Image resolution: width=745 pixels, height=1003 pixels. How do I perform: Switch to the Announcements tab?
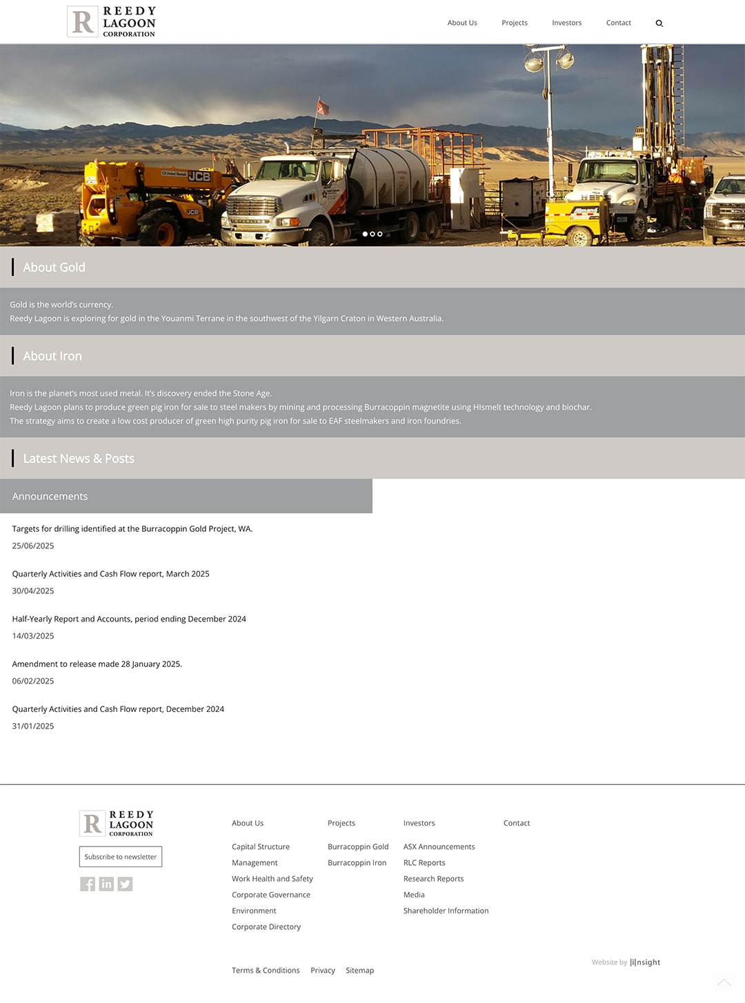(x=50, y=496)
